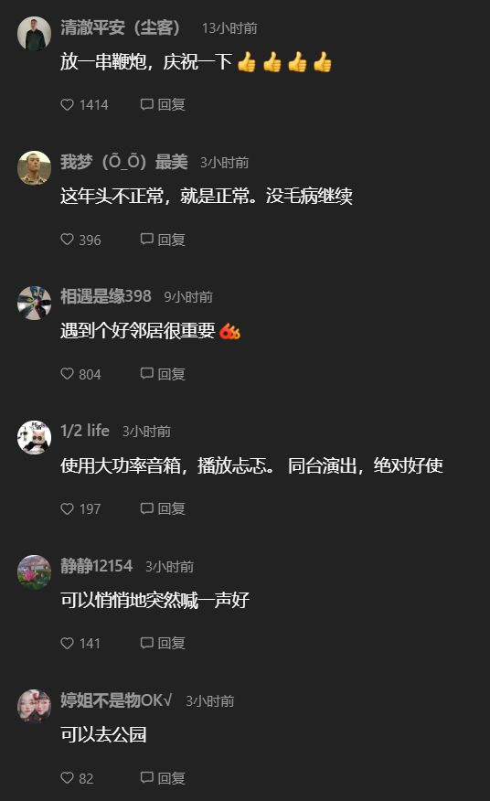Viewport: 490px width, 801px height.
Task: Open 清澈平安（尘客）avatar profile picture
Action: coord(34,34)
